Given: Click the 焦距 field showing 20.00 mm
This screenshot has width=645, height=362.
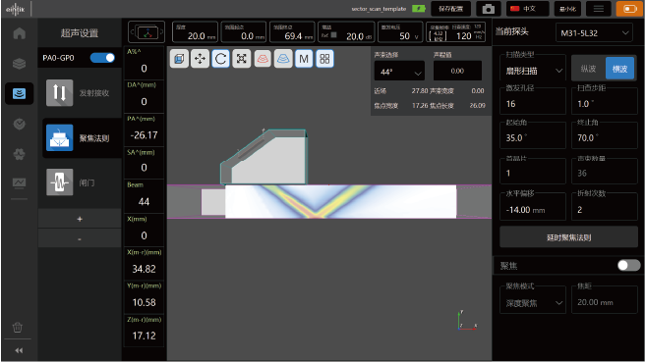Looking at the screenshot, I should point(605,302).
